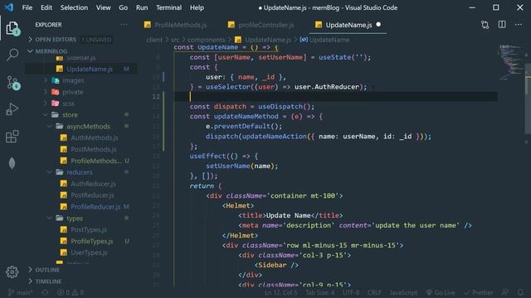Open the Run menu
Screen dimensions: 531x298
142,7
